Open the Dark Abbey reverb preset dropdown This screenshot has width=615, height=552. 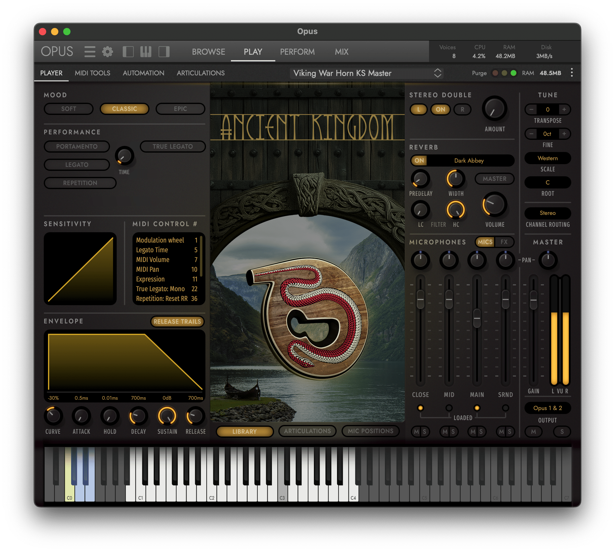[x=469, y=160]
